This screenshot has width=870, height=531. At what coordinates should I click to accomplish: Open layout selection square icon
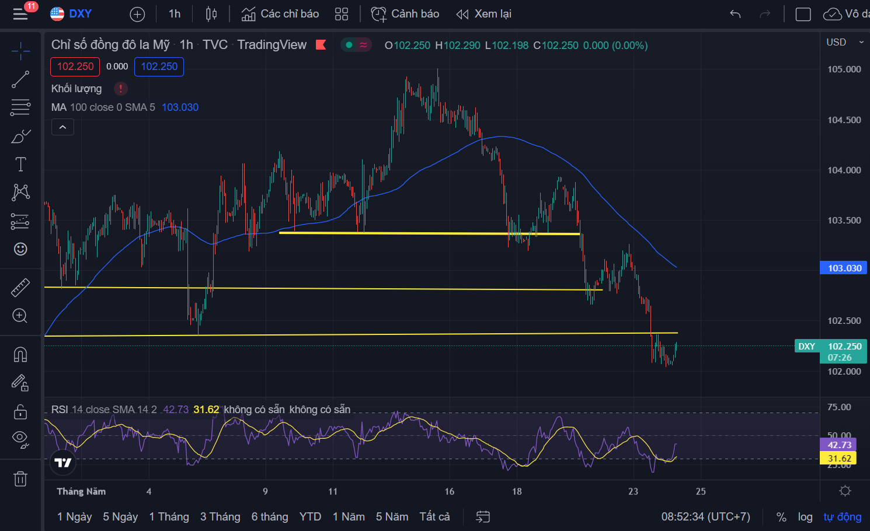click(803, 14)
